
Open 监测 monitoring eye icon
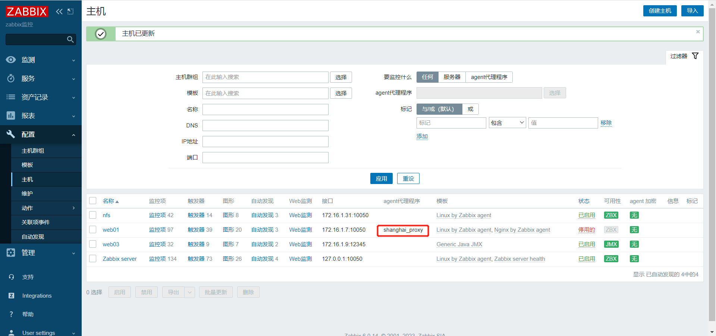(x=11, y=60)
